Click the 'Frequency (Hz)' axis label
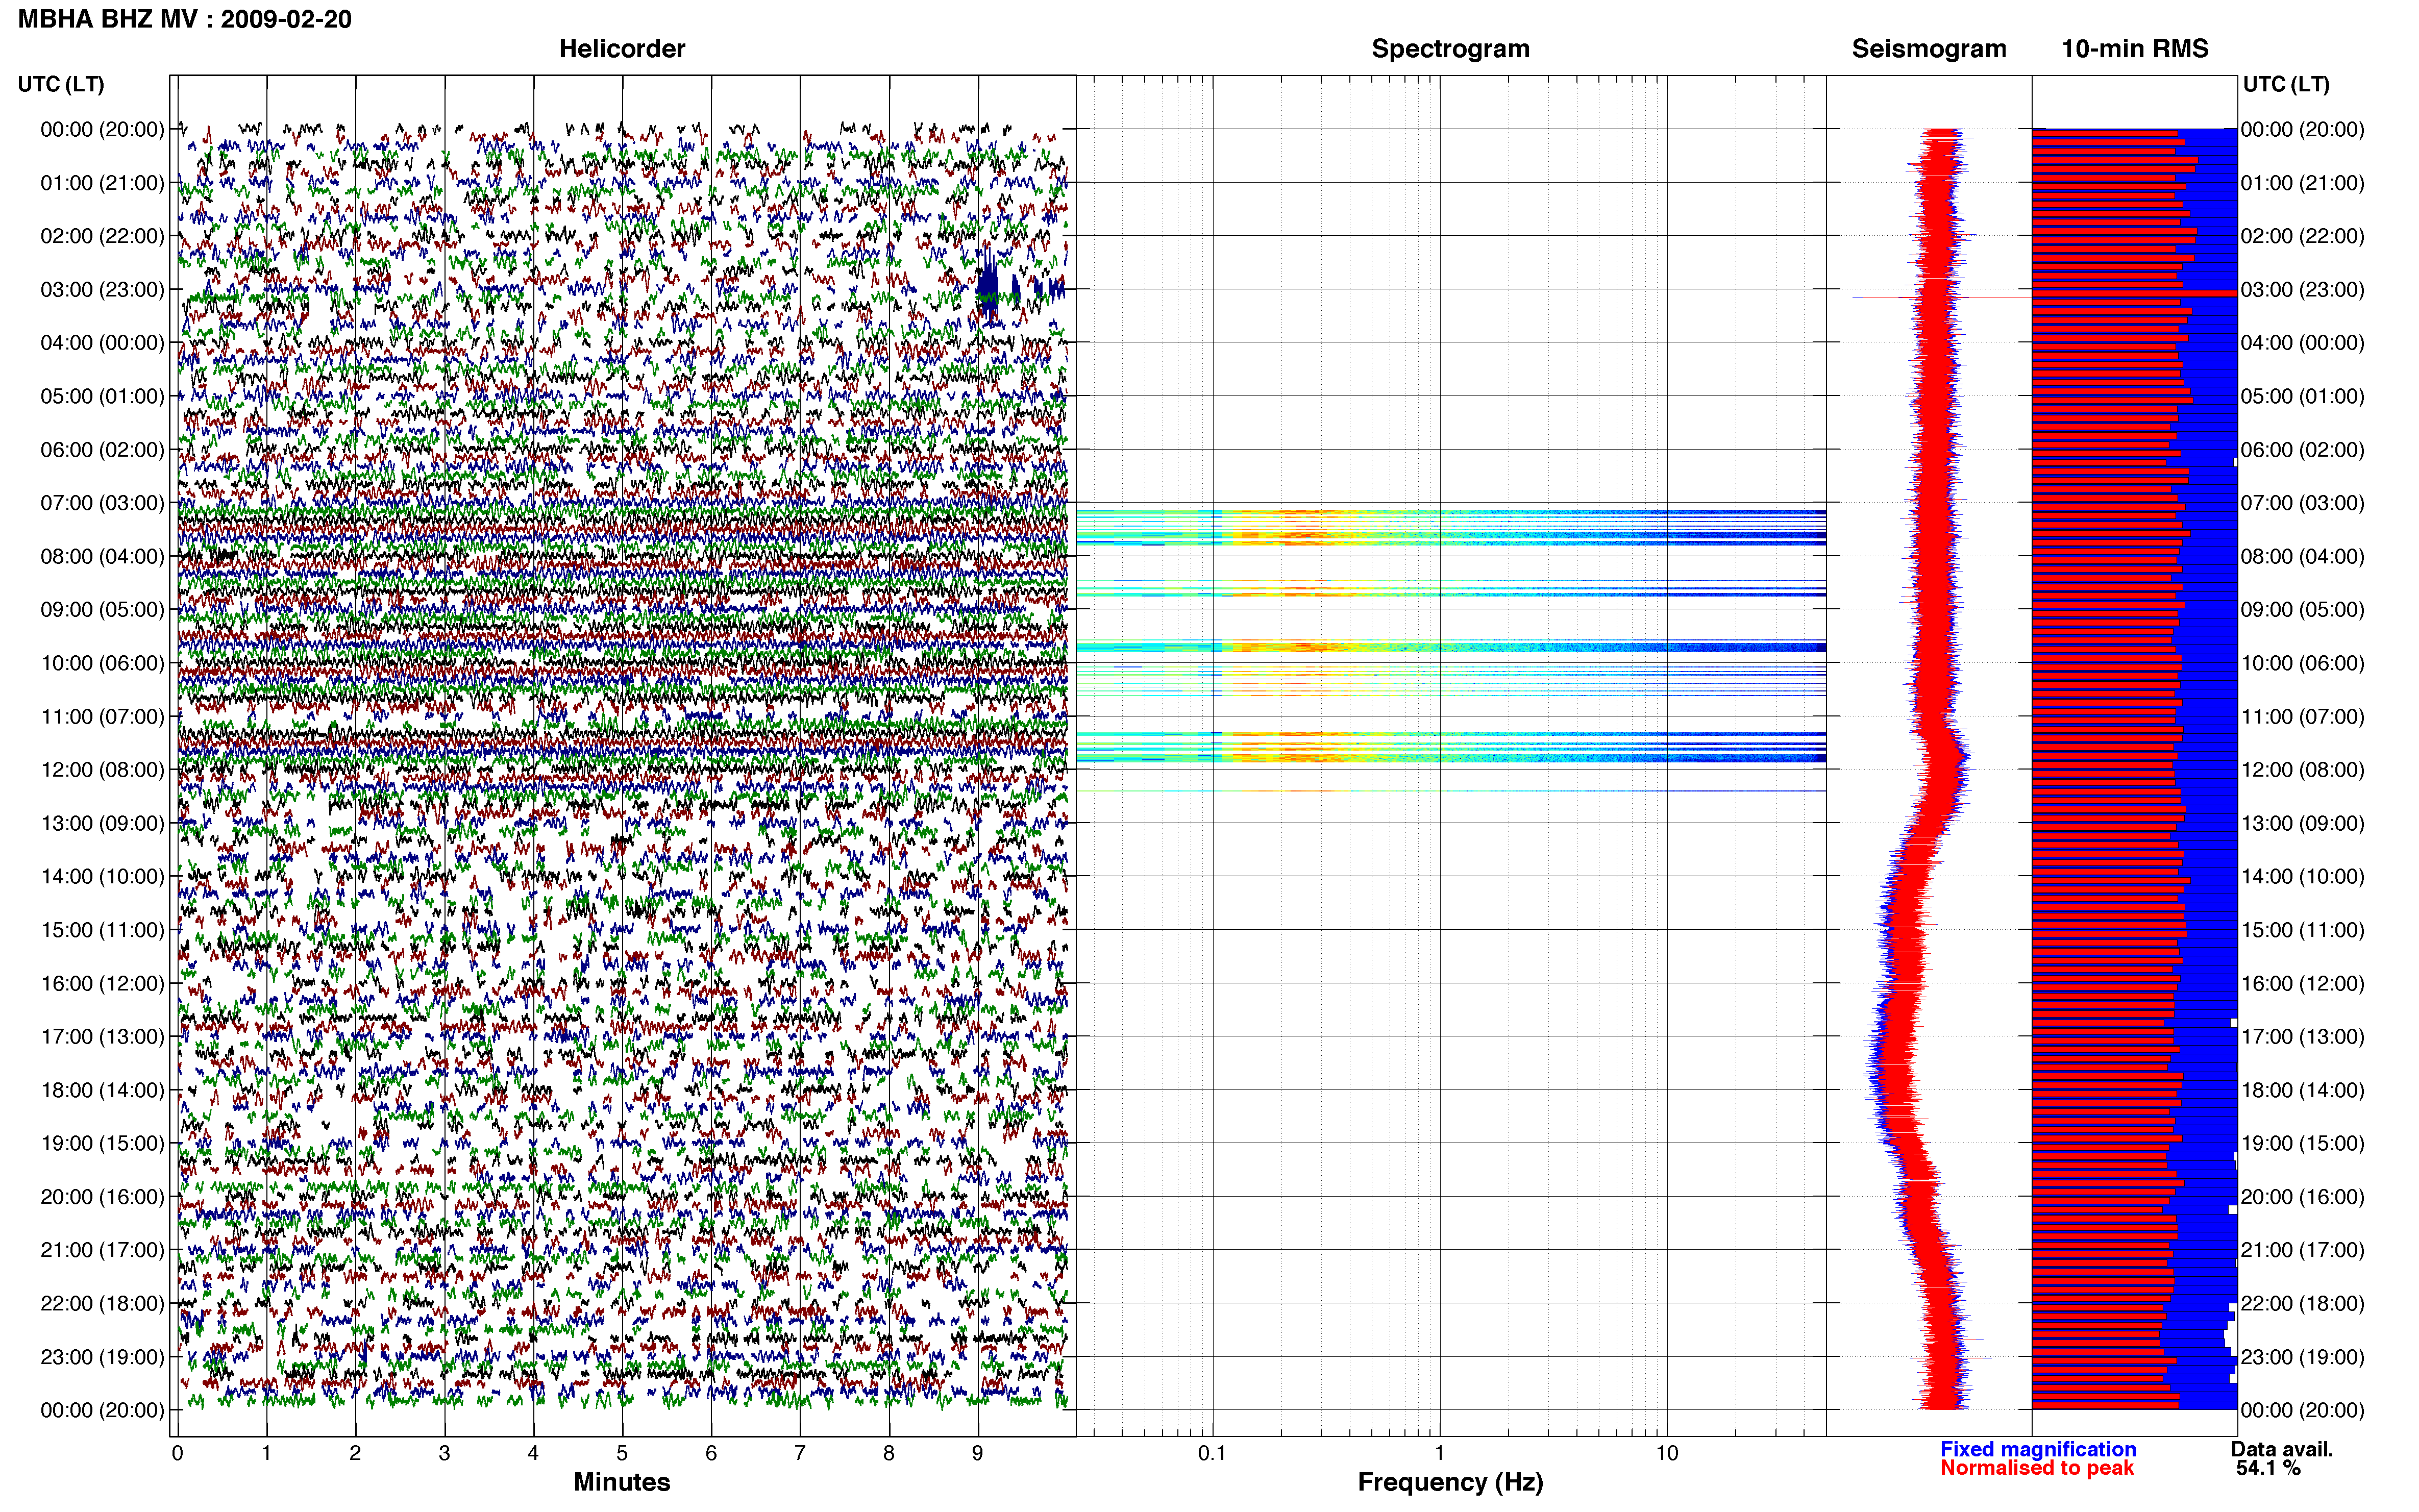Viewport: 2419px width, 1512px height. click(x=1450, y=1482)
